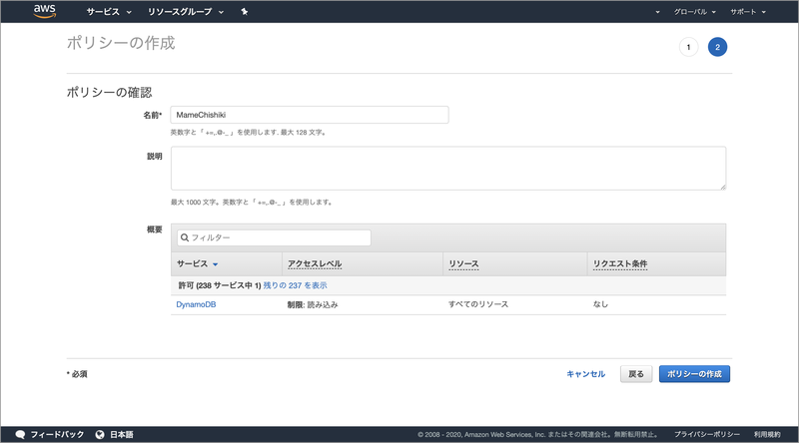Go to the AWS console home logo
This screenshot has width=799, height=443.
(x=44, y=11)
